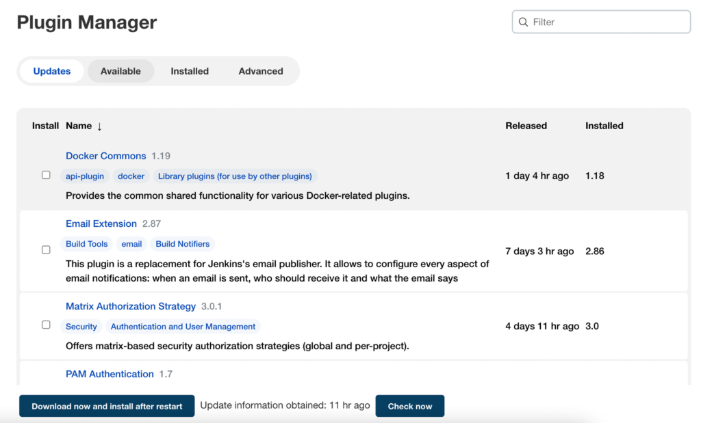This screenshot has height=423, width=701.
Task: Focus the Filter search field
Action: click(x=601, y=22)
